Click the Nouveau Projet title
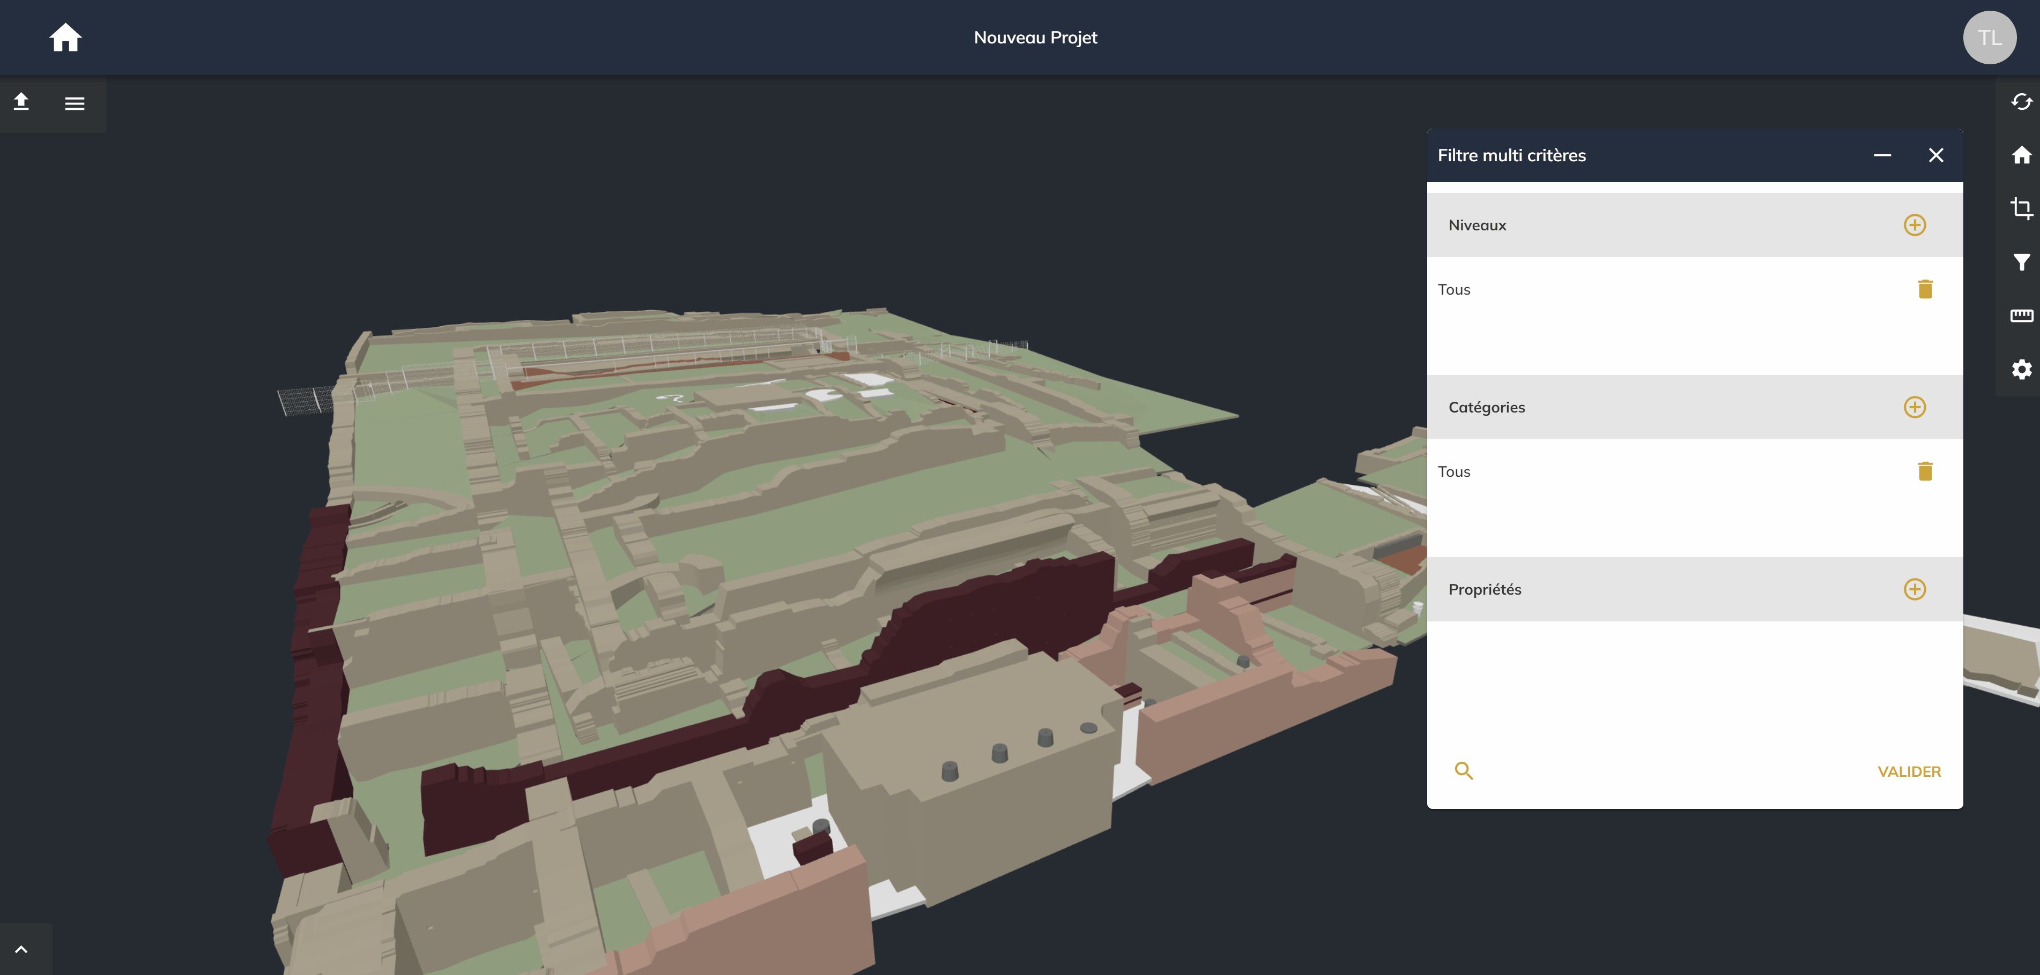 click(1035, 37)
